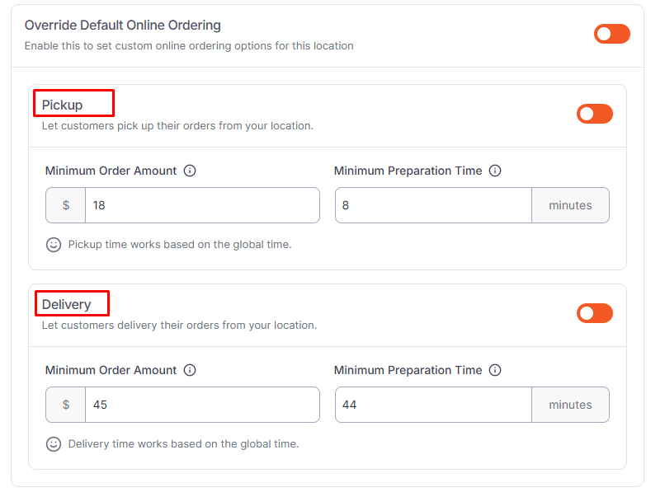Click info icon beside Delivery Minimum Order Amount
The image size is (665, 492).
190,371
